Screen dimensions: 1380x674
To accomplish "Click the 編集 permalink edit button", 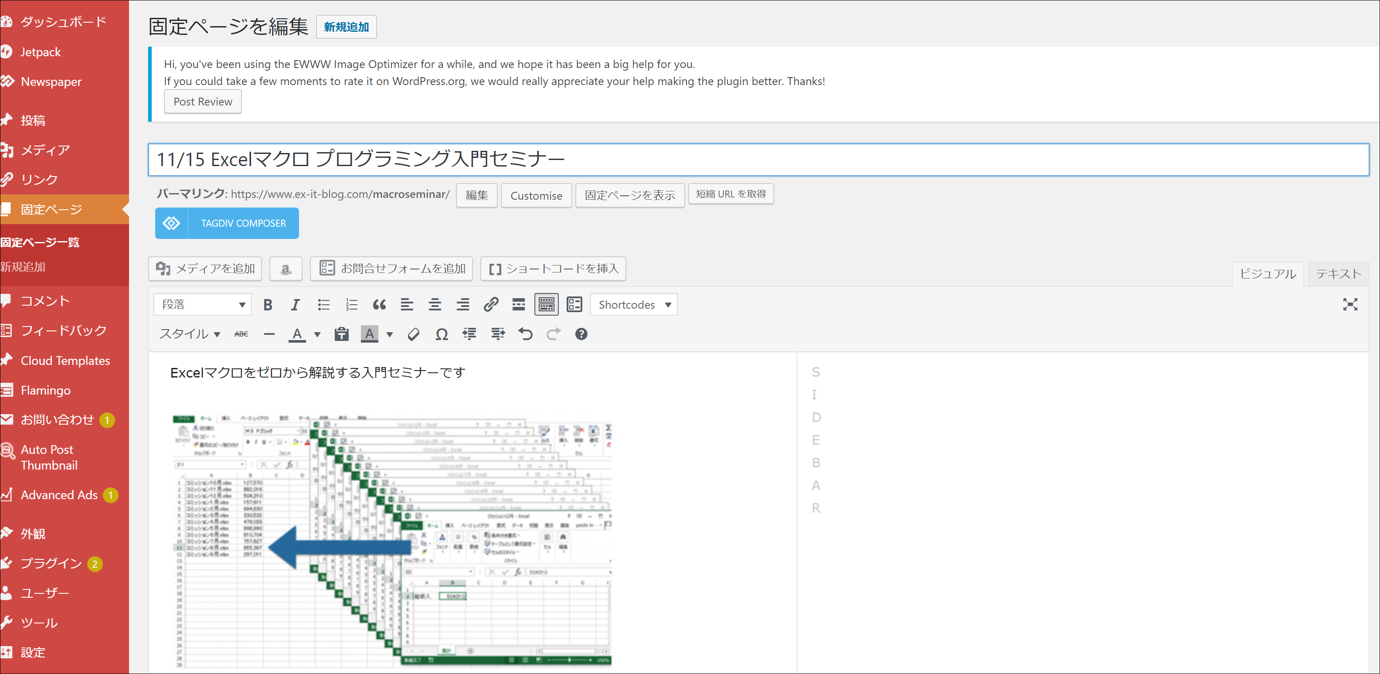I will click(x=477, y=196).
